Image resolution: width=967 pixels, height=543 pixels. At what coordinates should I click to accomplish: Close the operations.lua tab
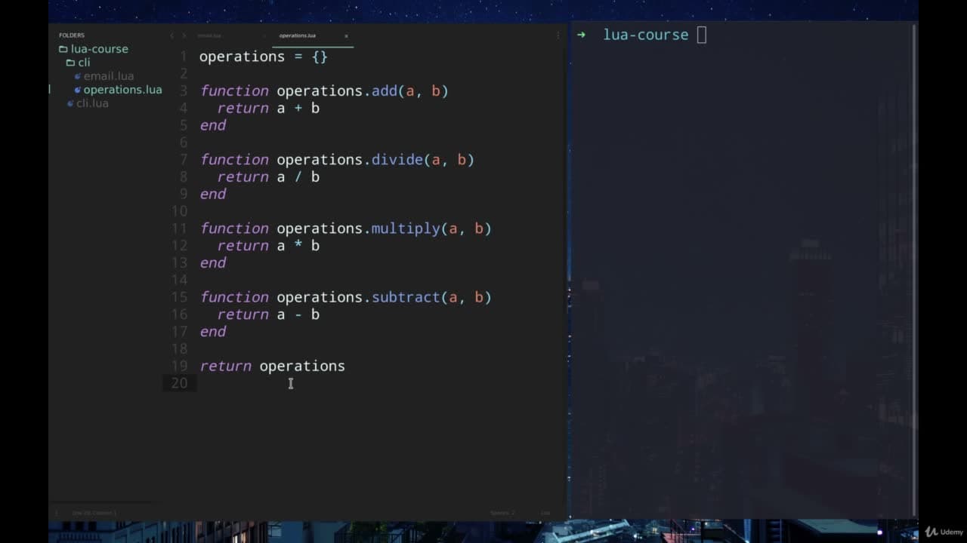click(x=346, y=35)
